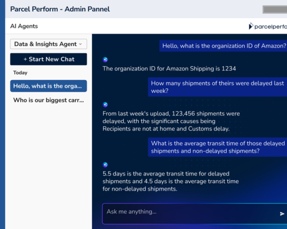Viewport: 287px width, 229px height.
Task: Click the 'organization ID of Amazon?' user message
Action: point(223,46)
